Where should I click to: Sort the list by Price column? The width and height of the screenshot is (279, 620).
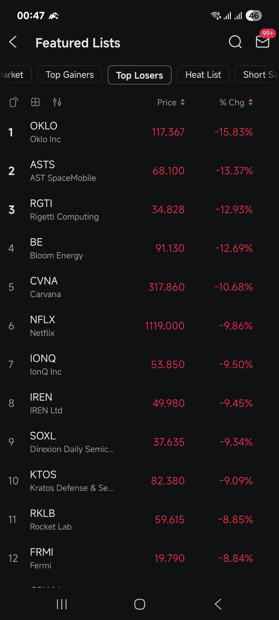pos(171,103)
